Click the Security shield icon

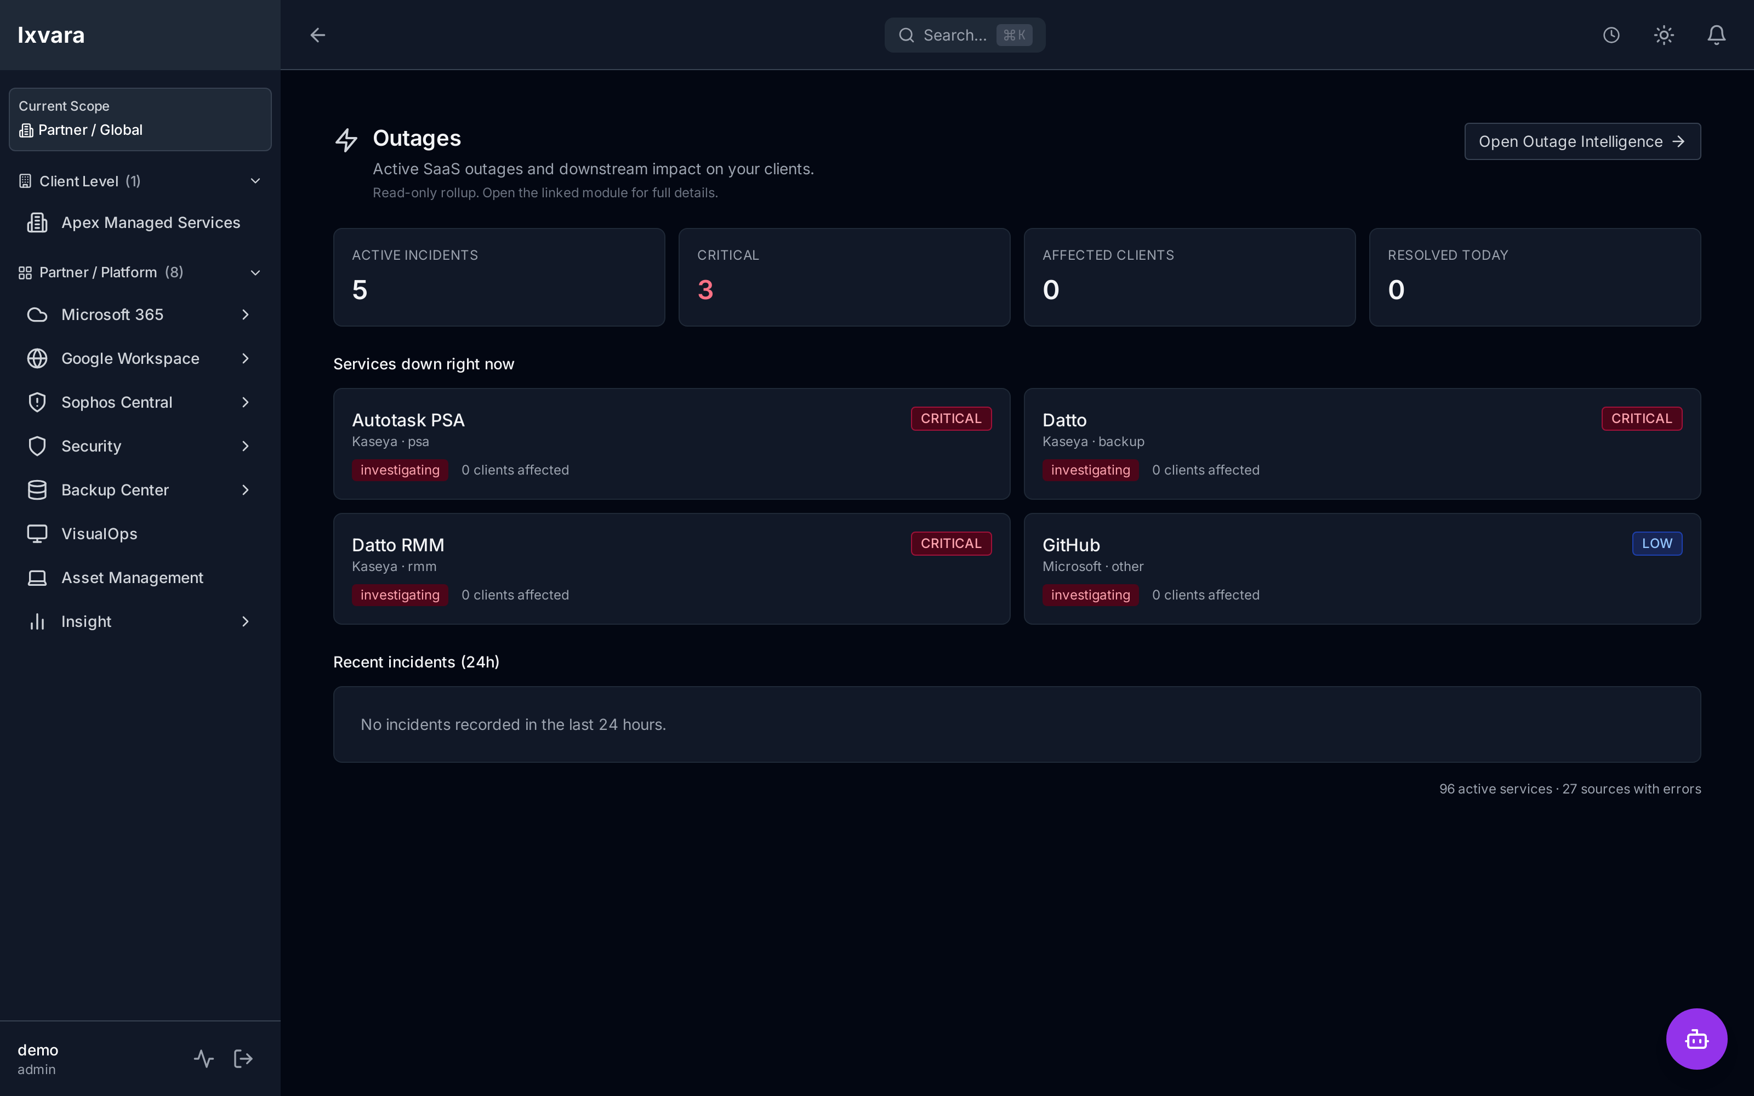[37, 446]
